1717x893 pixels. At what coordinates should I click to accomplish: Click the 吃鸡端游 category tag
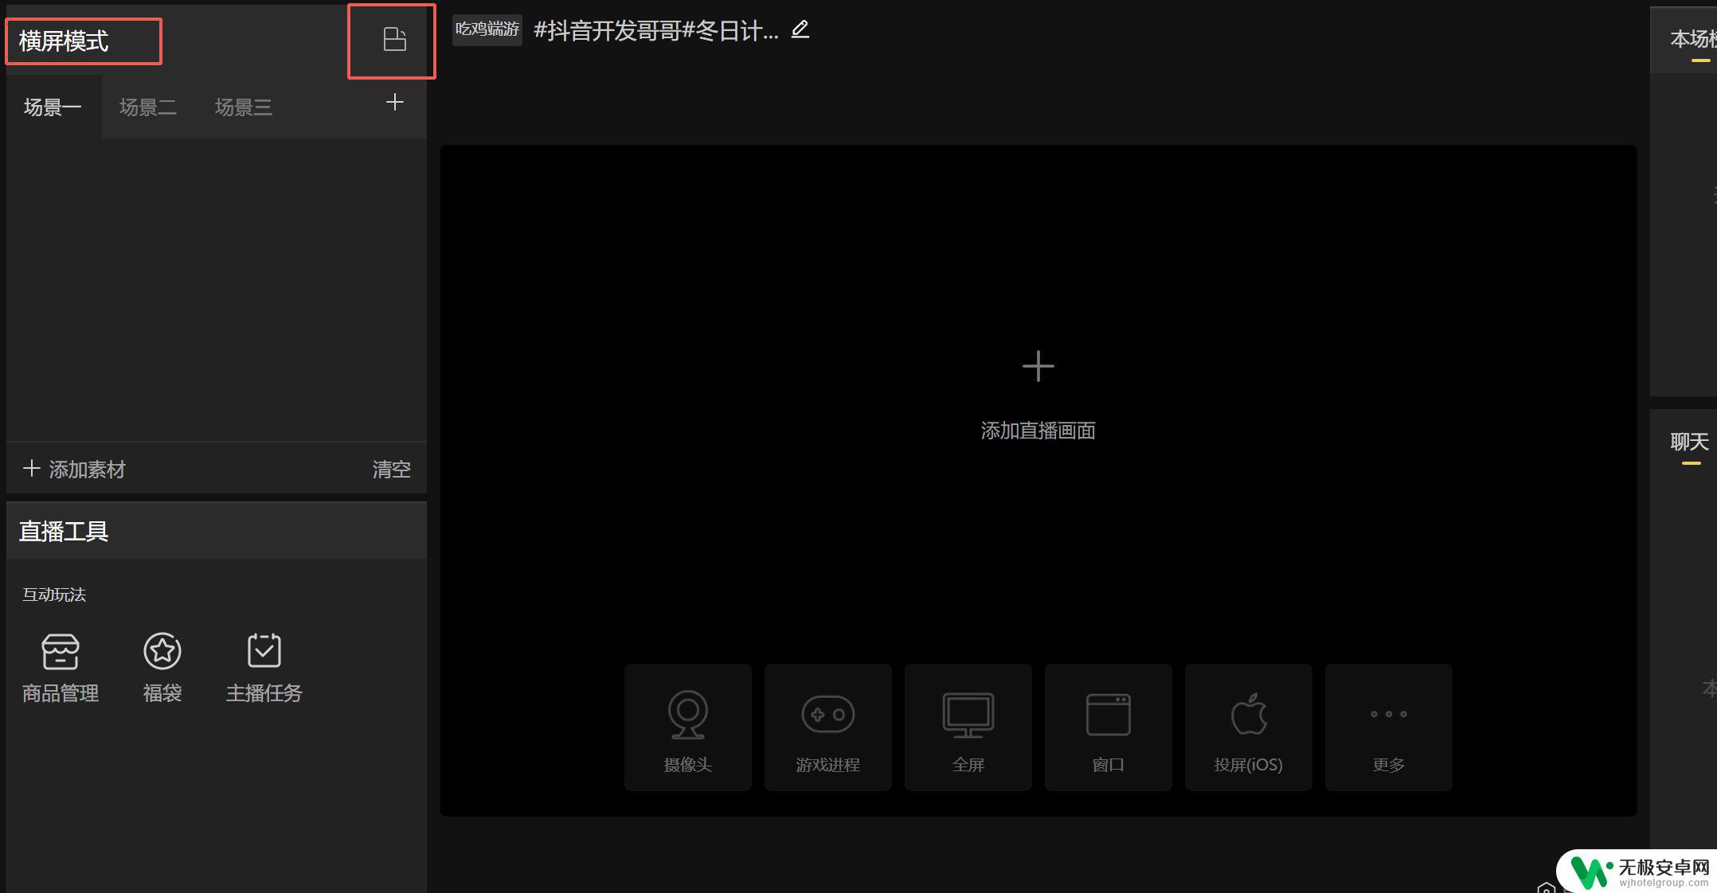[x=487, y=29]
